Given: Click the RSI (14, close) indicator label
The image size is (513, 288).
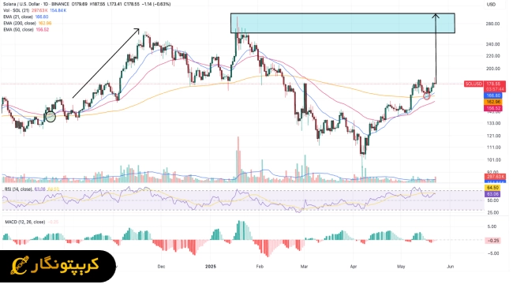Looking at the screenshot, I should tap(18, 189).
